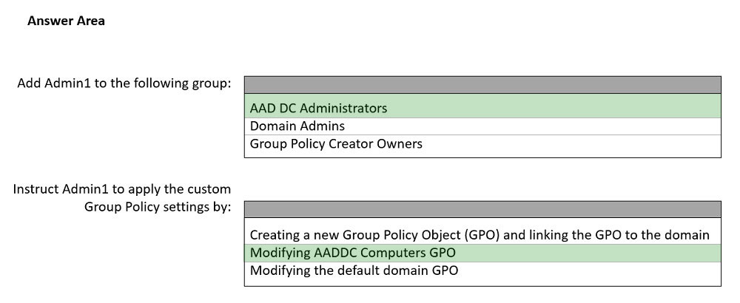Choose the Modifying AADDC Computers GPO option
This screenshot has width=740, height=303.
352,253
